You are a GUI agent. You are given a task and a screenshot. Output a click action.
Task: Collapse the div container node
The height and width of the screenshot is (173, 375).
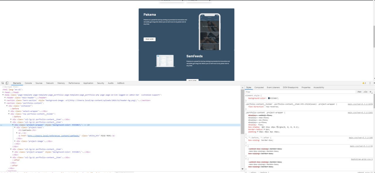7,106
